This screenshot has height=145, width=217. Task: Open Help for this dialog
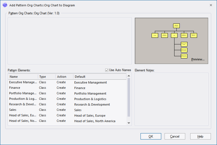pos(200,136)
